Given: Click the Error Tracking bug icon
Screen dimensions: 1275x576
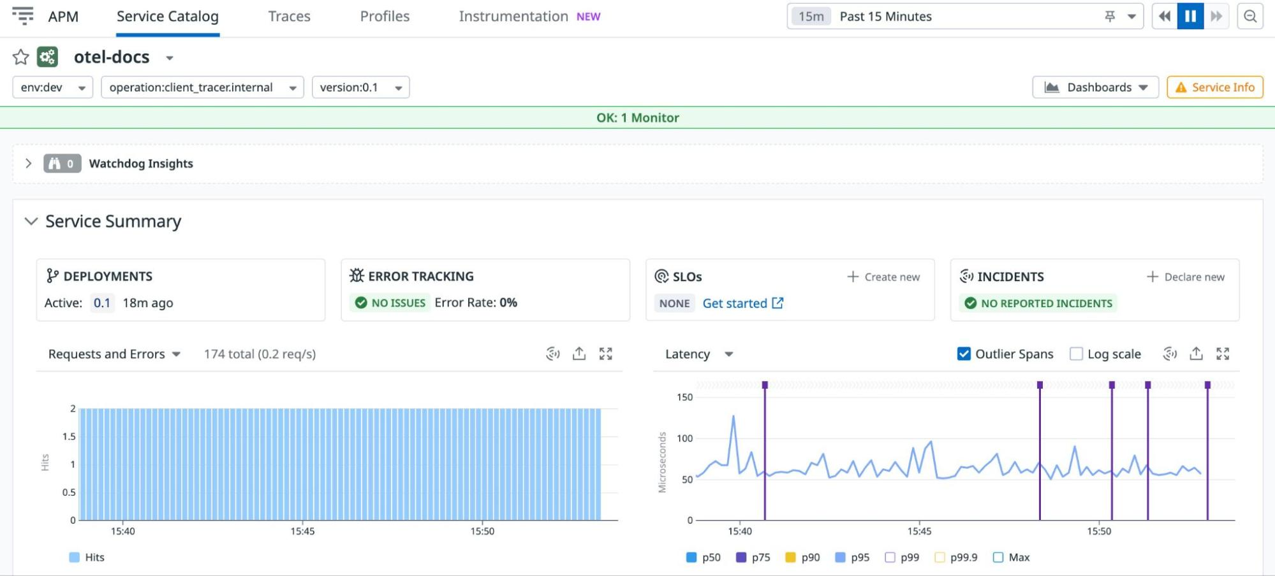Looking at the screenshot, I should pos(357,275).
